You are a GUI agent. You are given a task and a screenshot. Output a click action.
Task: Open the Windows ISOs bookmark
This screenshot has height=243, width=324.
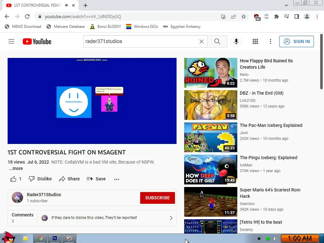coord(142,27)
